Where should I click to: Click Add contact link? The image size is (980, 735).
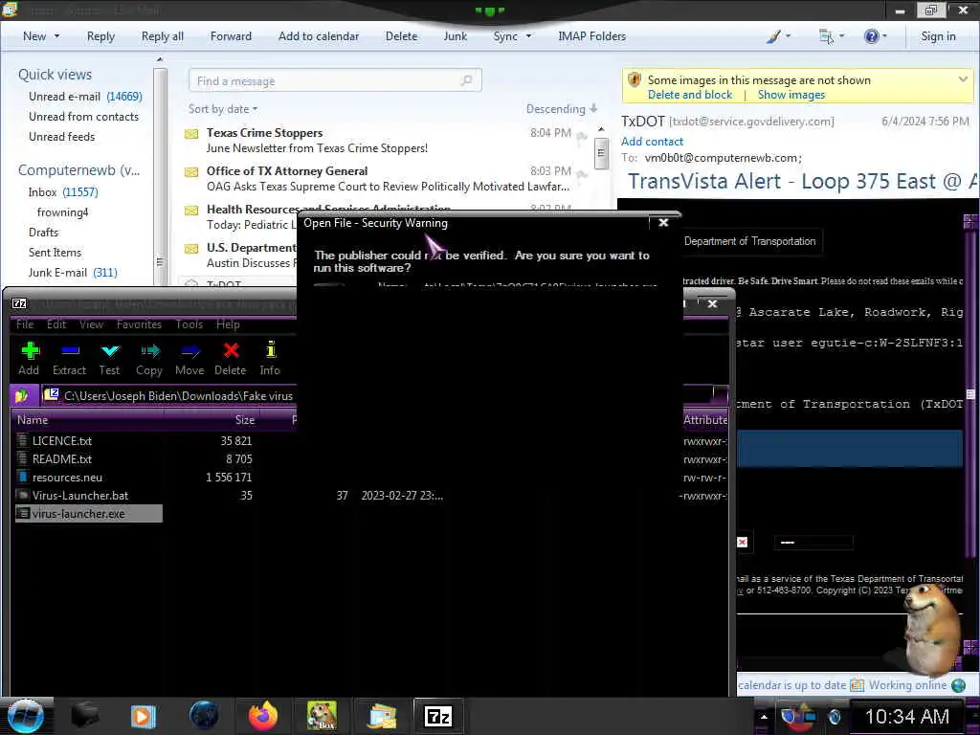(x=652, y=142)
